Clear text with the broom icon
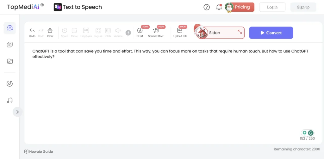324x159 pixels. pos(50,31)
